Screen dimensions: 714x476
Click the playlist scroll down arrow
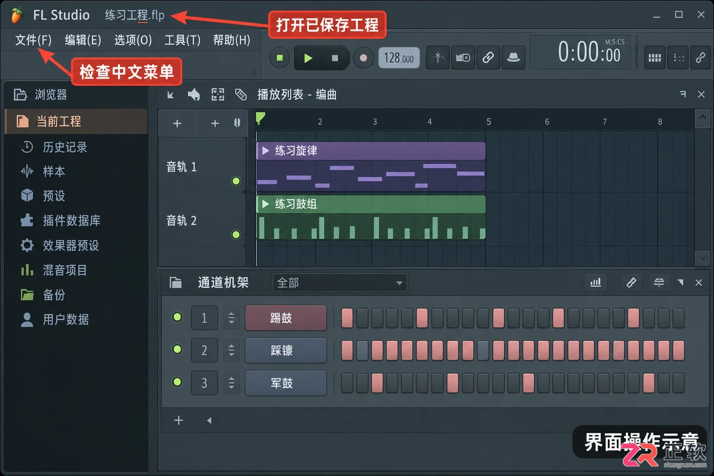click(702, 258)
